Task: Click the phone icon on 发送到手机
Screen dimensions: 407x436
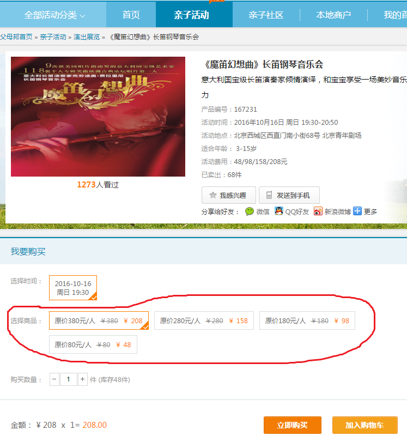Action: [269, 195]
